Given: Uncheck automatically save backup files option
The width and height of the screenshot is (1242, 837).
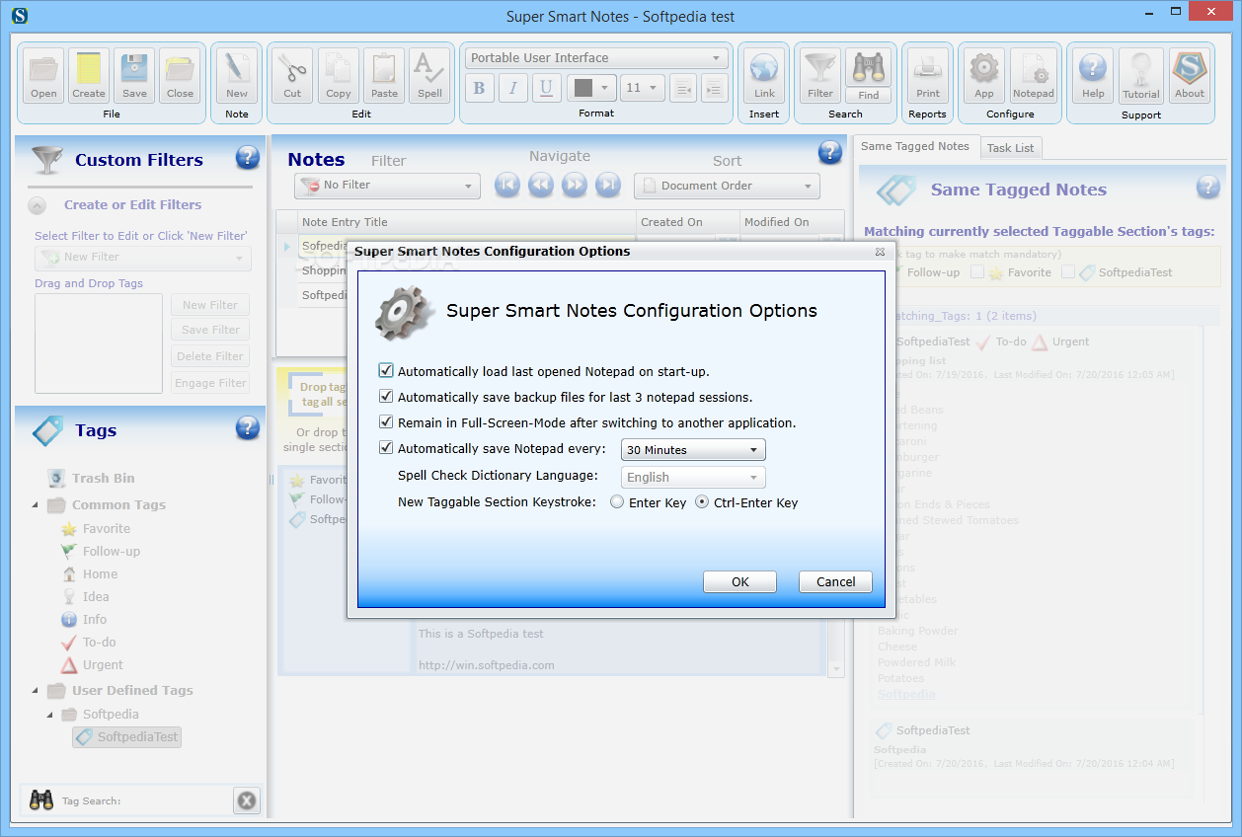Looking at the screenshot, I should coord(386,397).
